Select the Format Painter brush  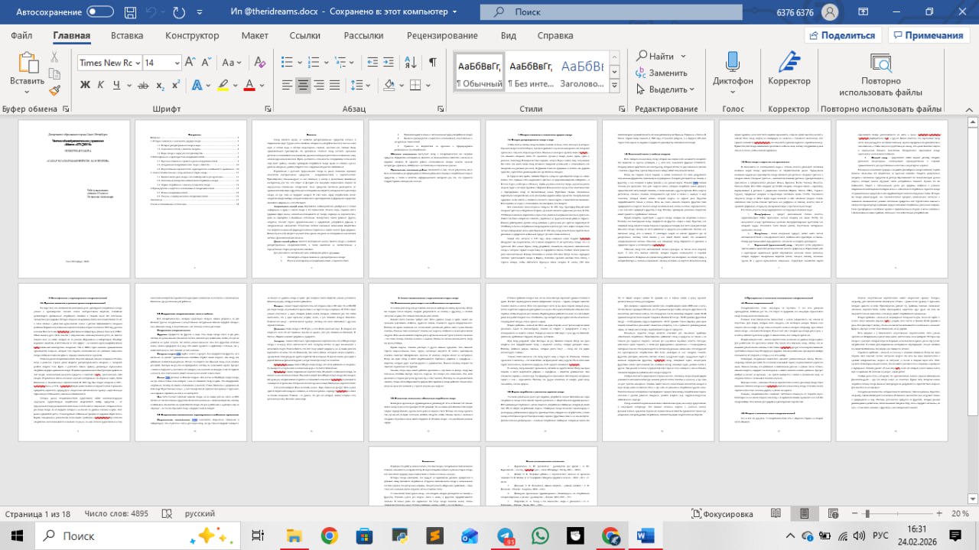click(x=54, y=89)
